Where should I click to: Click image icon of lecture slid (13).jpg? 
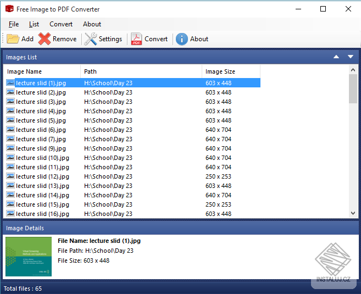[10, 186]
